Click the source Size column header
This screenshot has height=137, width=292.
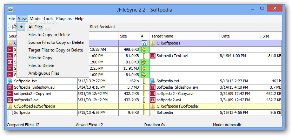128,36
